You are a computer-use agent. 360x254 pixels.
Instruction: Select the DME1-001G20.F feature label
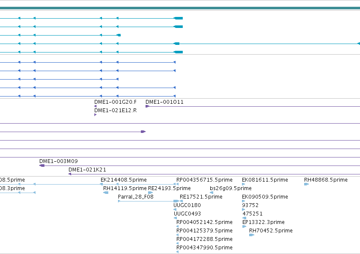click(115, 102)
